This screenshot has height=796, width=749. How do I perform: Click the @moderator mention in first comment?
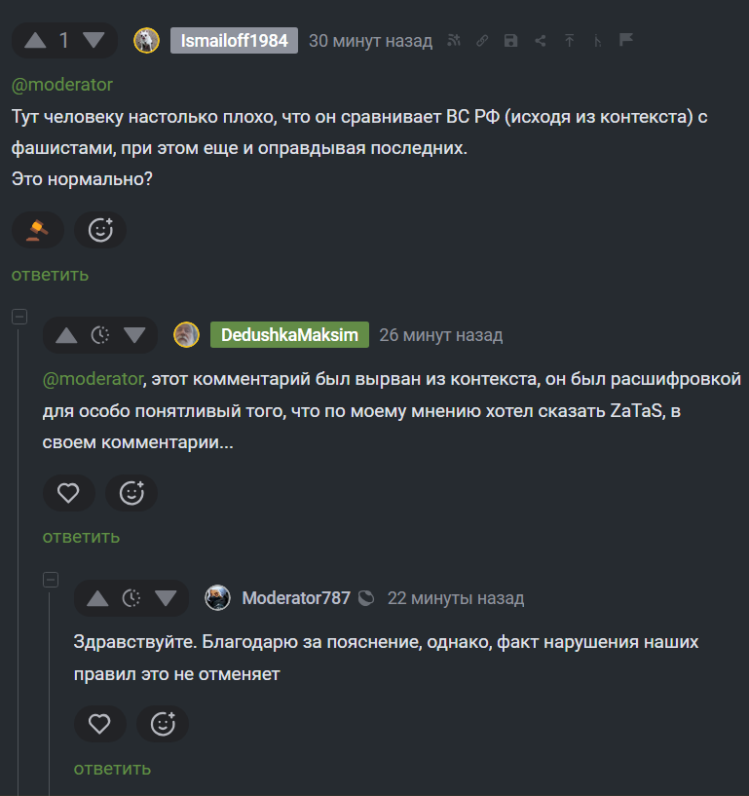coord(61,84)
